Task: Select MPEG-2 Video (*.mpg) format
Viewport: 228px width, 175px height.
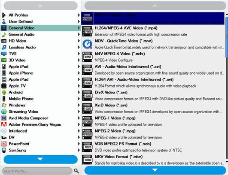Action: tap(153, 134)
